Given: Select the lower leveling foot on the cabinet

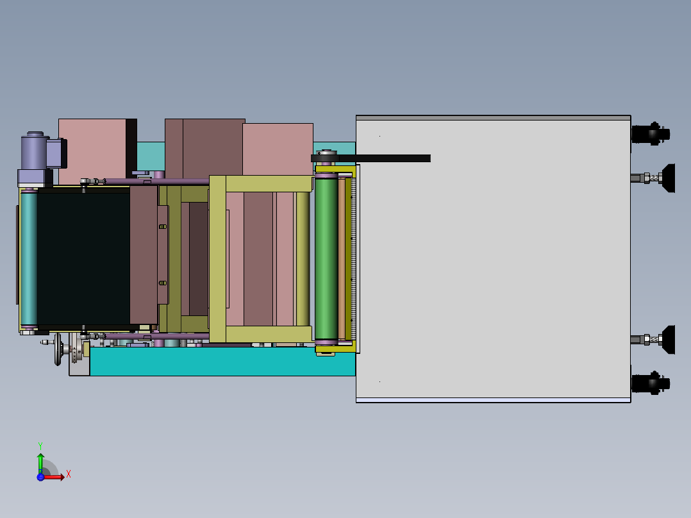Looking at the screenshot, I should (653, 339).
